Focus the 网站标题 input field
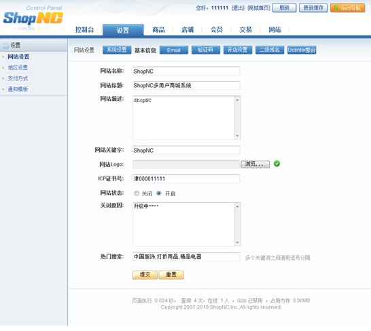Viewport: 371px width, 331px height. (186, 85)
